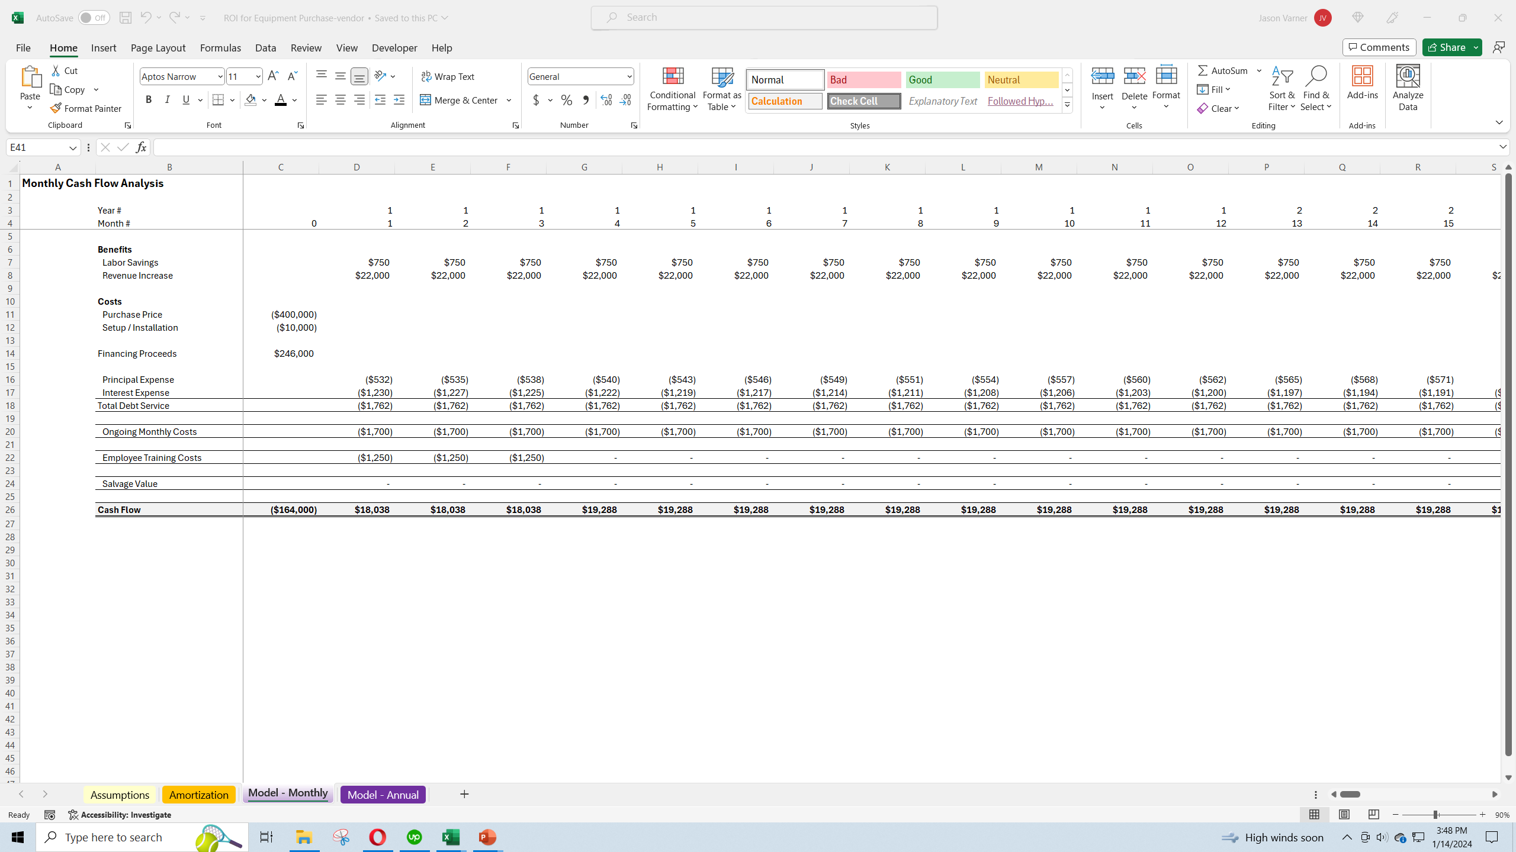Select the Format Painter tool
The width and height of the screenshot is (1516, 852).
[86, 108]
